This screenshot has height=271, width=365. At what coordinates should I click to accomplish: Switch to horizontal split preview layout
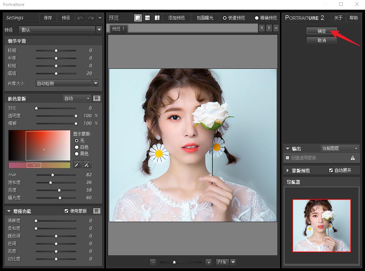[147, 18]
